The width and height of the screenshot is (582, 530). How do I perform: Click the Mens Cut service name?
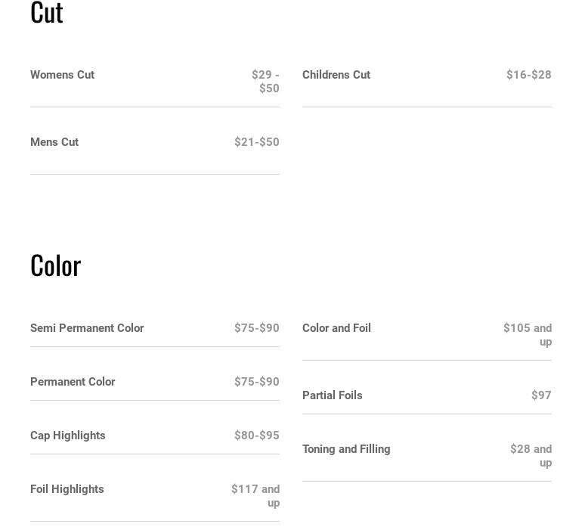[54, 142]
